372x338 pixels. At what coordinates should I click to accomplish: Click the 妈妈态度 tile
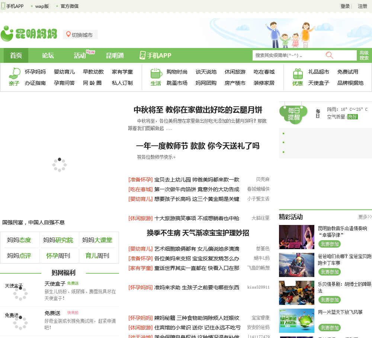pos(19,240)
